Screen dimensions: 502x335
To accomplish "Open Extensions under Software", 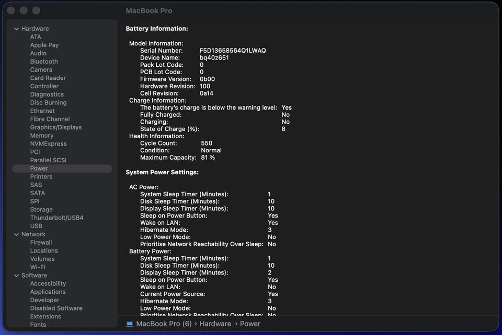I will pos(45,317).
